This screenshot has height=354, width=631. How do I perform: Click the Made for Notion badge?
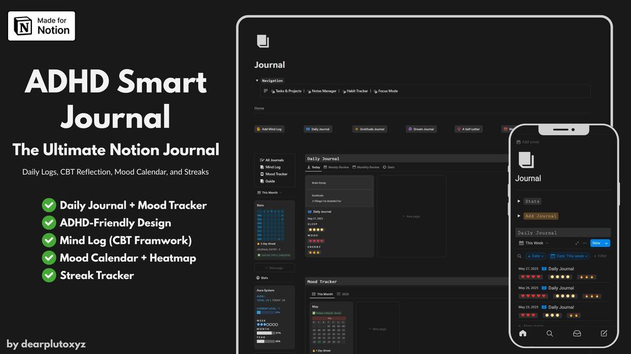click(x=41, y=26)
